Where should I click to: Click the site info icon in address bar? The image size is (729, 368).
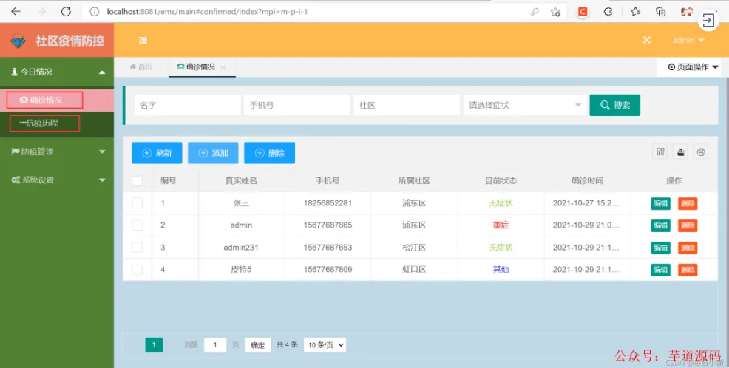tap(95, 12)
